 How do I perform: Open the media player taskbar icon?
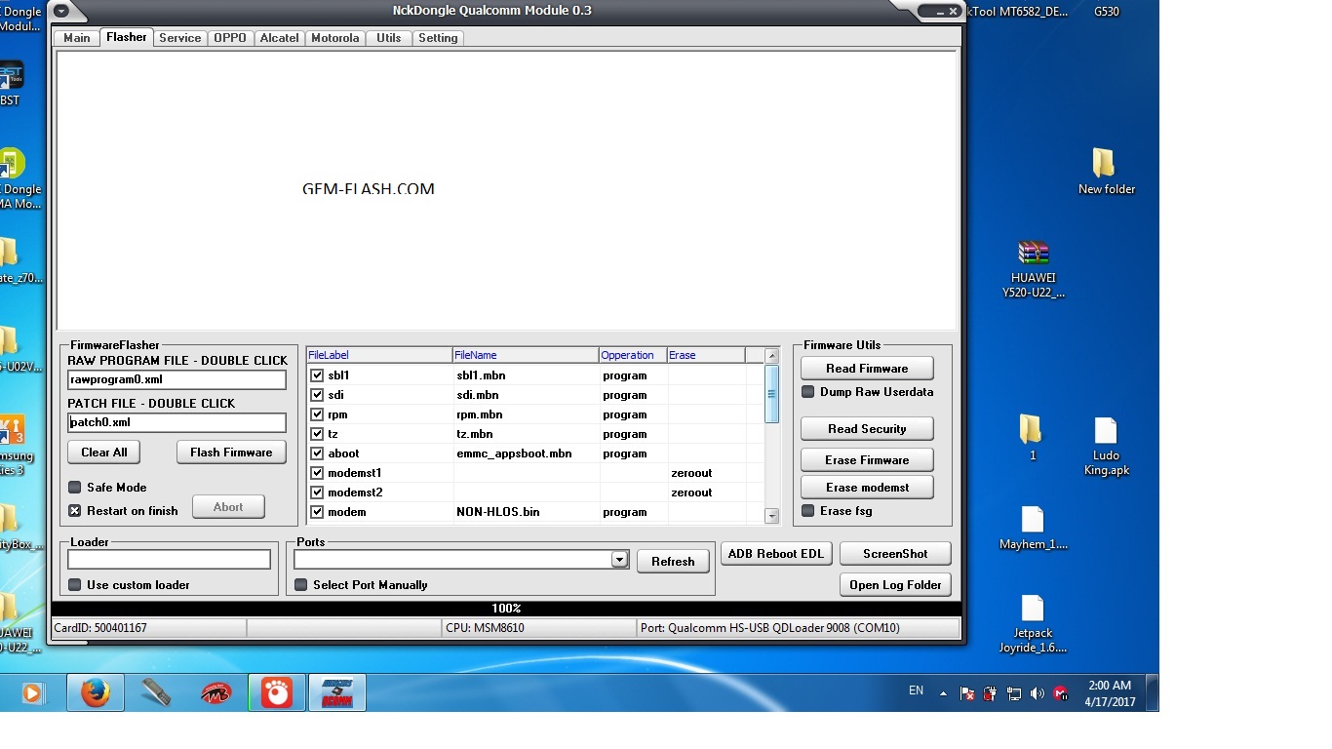pos(32,692)
